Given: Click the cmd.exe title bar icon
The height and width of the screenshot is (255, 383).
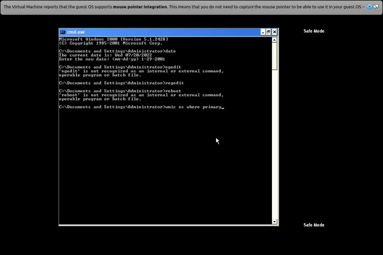Looking at the screenshot, I should click(x=63, y=32).
